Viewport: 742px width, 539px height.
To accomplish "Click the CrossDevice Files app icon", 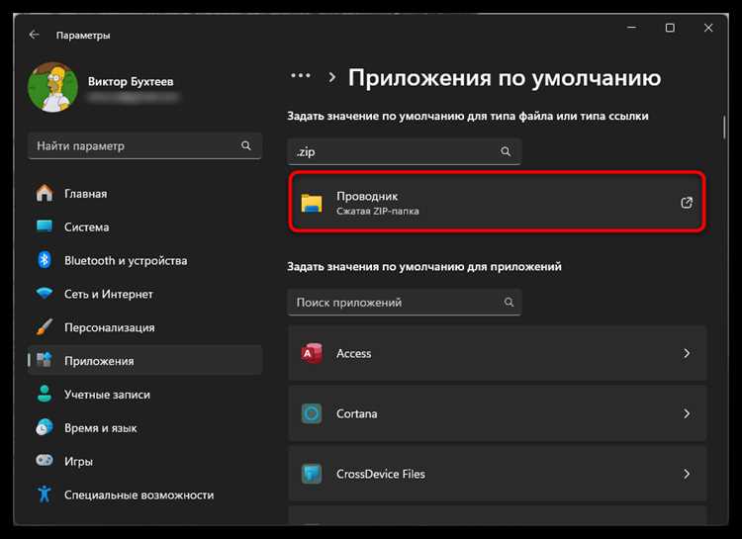I will (312, 474).
